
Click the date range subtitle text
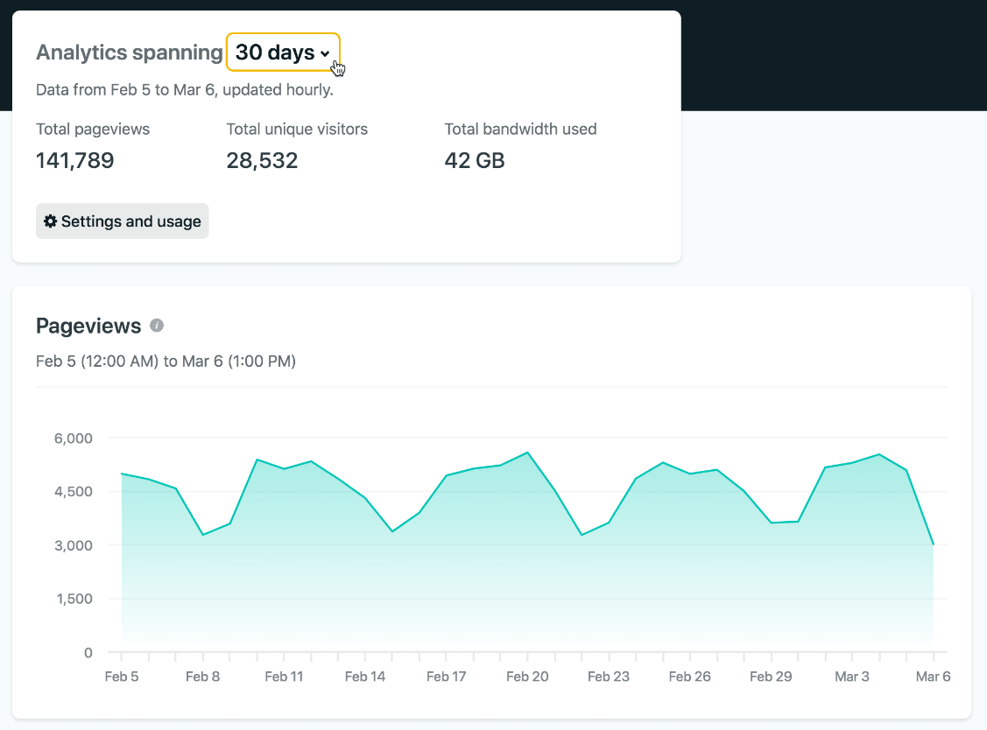click(x=166, y=361)
